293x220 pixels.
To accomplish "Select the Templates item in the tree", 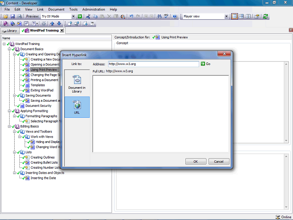I will click(x=38, y=85).
